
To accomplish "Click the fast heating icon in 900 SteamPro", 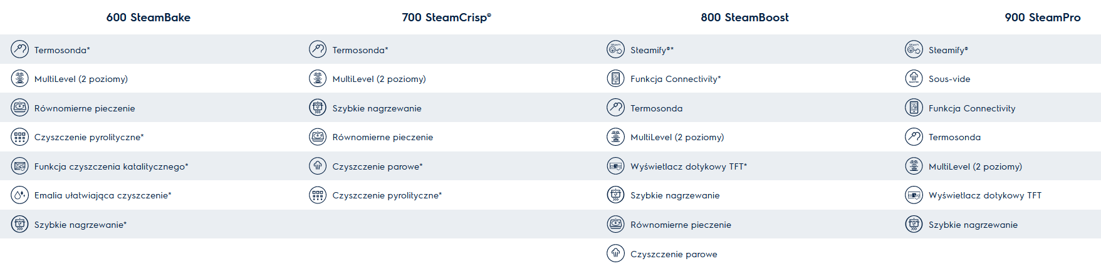I will (x=914, y=225).
